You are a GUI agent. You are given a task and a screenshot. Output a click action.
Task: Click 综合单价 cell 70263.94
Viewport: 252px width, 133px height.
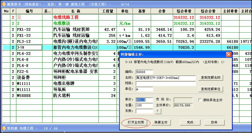click(184, 42)
